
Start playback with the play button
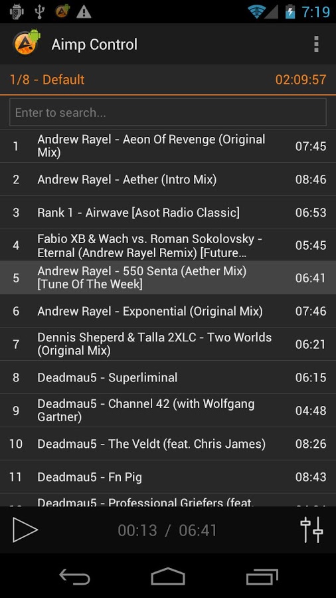click(x=25, y=530)
